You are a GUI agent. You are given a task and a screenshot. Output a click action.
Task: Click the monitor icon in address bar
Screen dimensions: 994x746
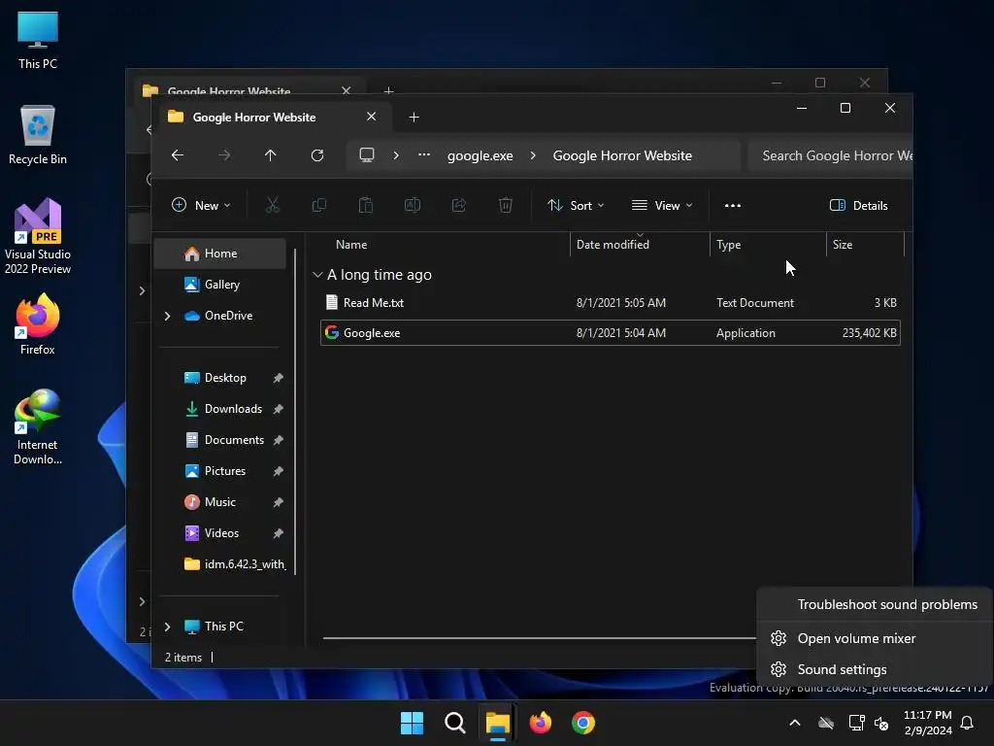(366, 155)
